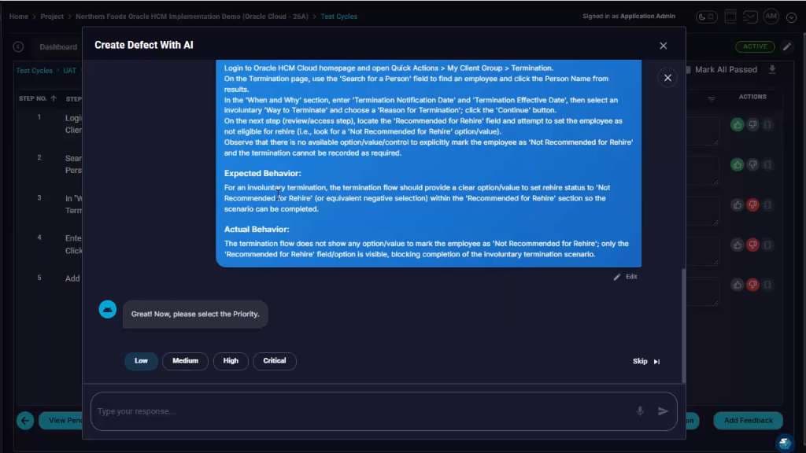Expand the header circled chevron dropdown

point(792,17)
